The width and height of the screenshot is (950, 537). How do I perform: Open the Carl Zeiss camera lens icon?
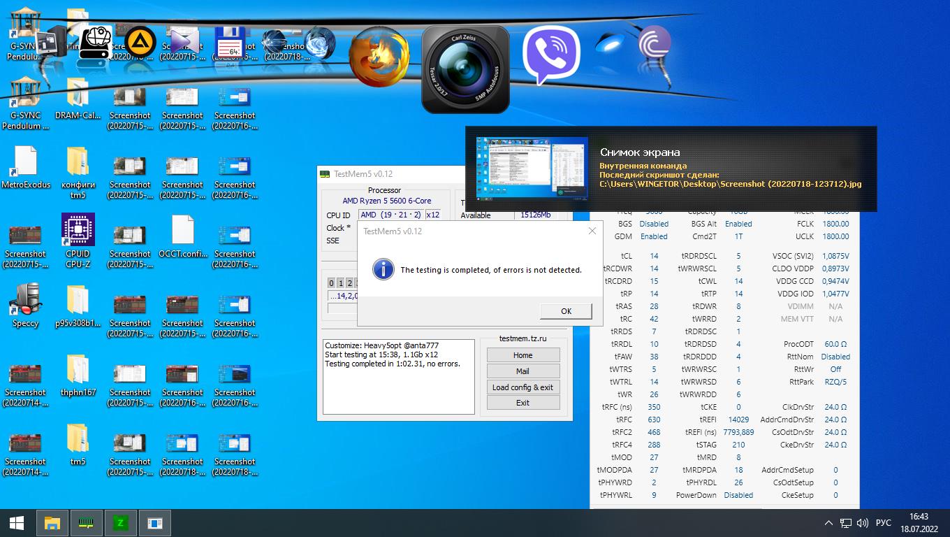pyautogui.click(x=466, y=70)
